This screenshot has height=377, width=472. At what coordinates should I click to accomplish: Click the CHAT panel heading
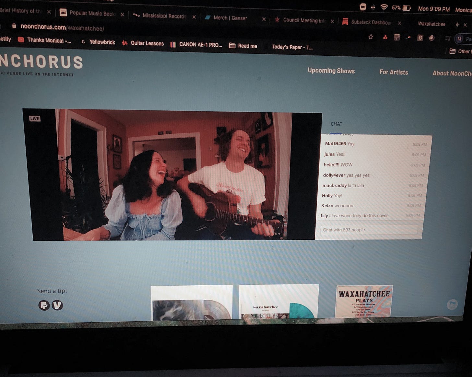(x=336, y=124)
